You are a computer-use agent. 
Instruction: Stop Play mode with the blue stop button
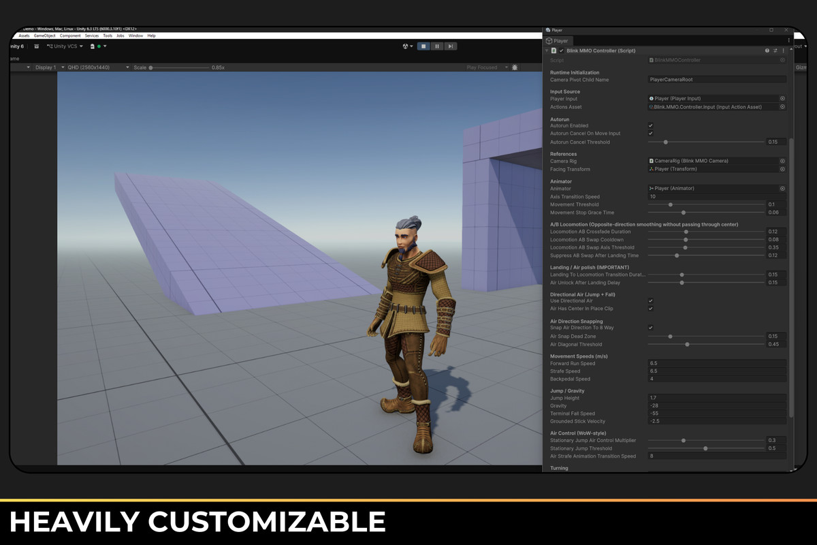click(x=423, y=46)
